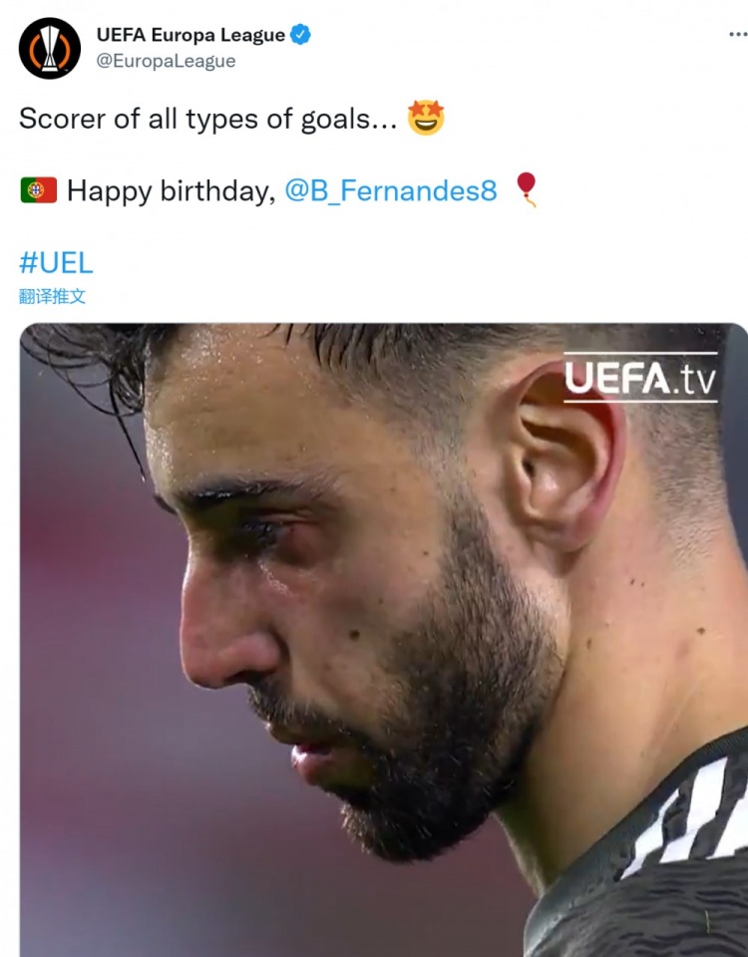Click the word "goals..." in the tweet
This screenshot has height=957, width=748.
click(x=348, y=119)
